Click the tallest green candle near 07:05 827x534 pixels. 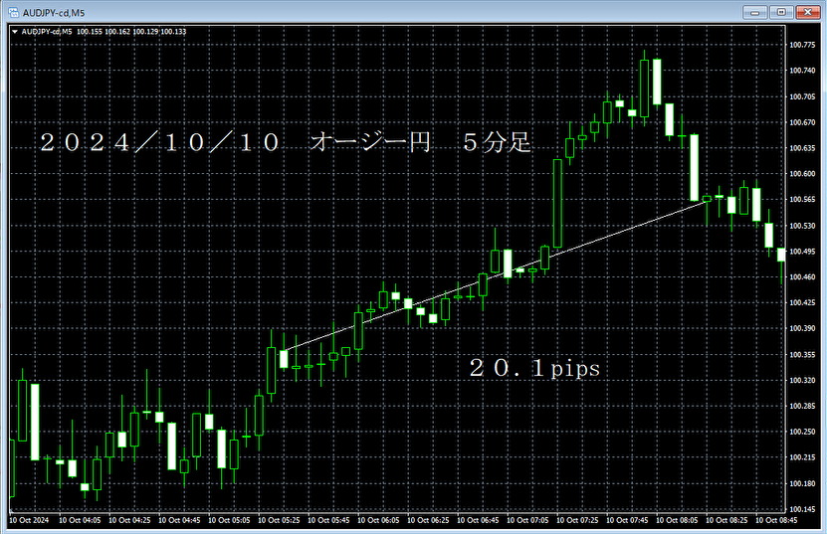tap(557, 203)
